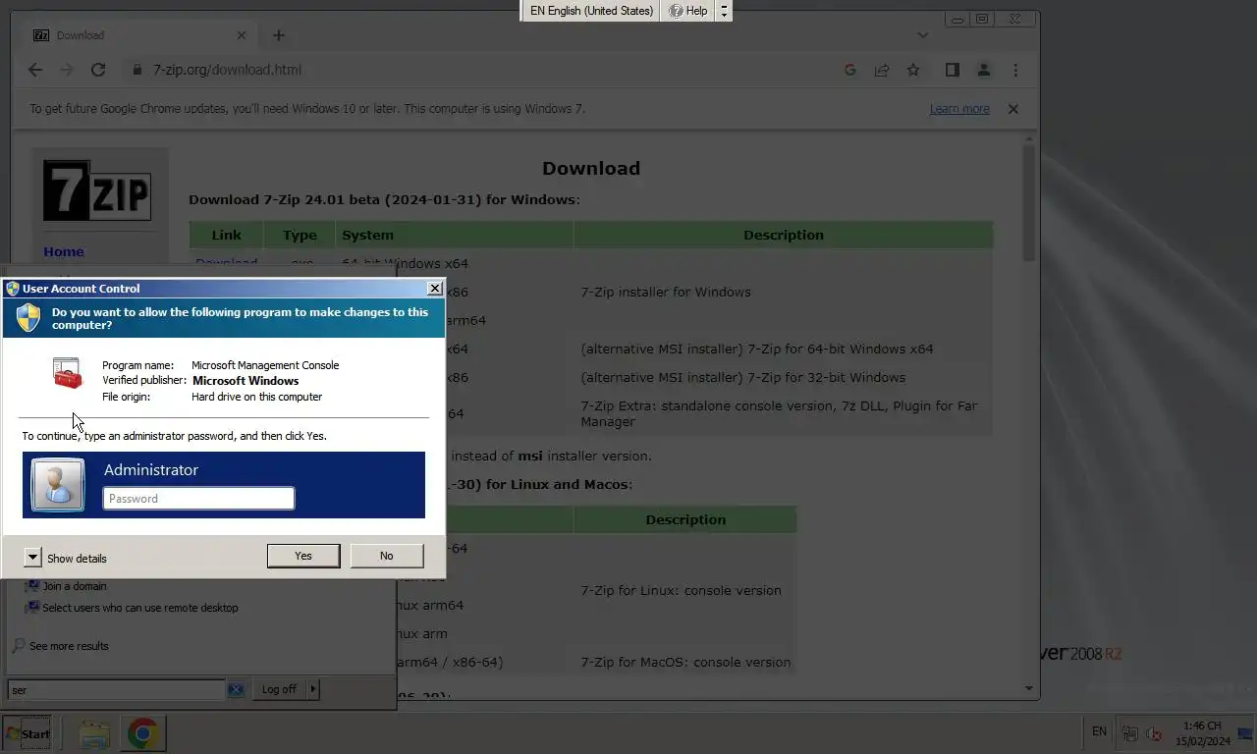Click the Download page heading
Viewport: 1257px width, 754px height.
click(591, 168)
